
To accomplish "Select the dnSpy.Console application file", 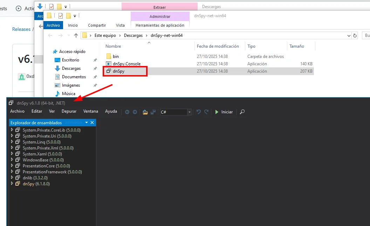I will pos(126,64).
